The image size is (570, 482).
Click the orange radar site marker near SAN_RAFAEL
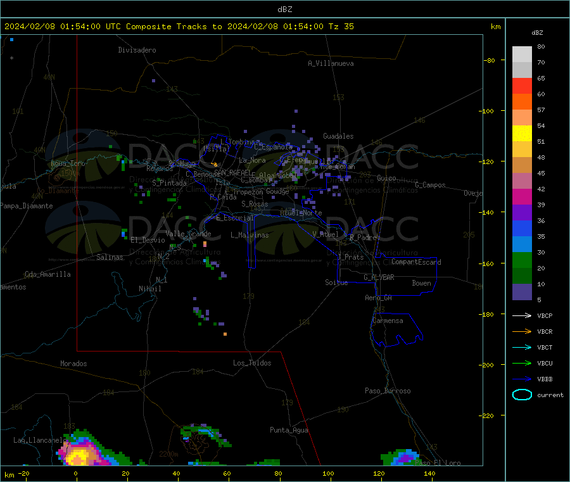(x=215, y=165)
